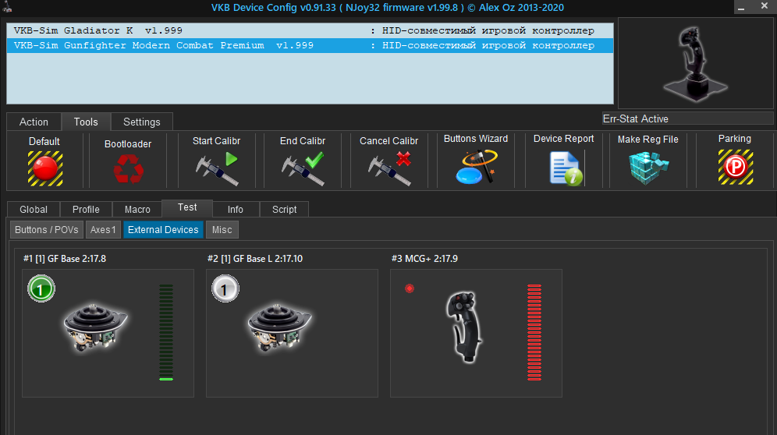Viewport: 777px width, 435px height.
Task: Select the Buttons / POVs sub-tab
Action: pos(47,230)
